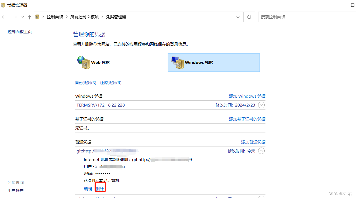Image resolution: width=356 pixels, height=198 pixels.
Task: Collapse the expanded git:http credential entry
Action: pos(261,151)
